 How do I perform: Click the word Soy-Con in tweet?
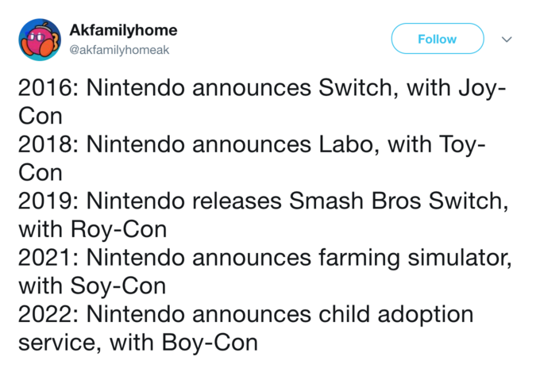pyautogui.click(x=118, y=286)
